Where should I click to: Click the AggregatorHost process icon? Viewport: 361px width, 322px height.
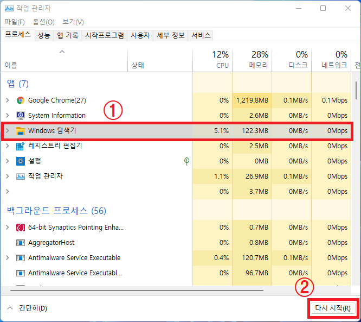21,243
